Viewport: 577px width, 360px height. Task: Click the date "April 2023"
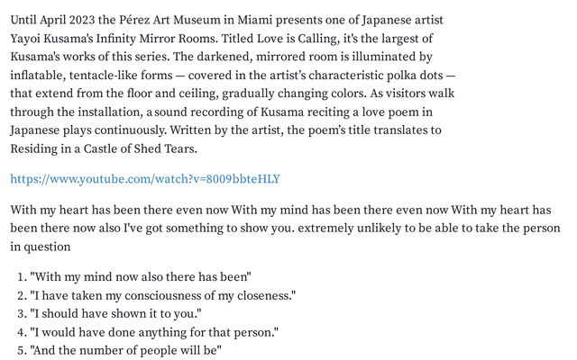click(x=73, y=19)
